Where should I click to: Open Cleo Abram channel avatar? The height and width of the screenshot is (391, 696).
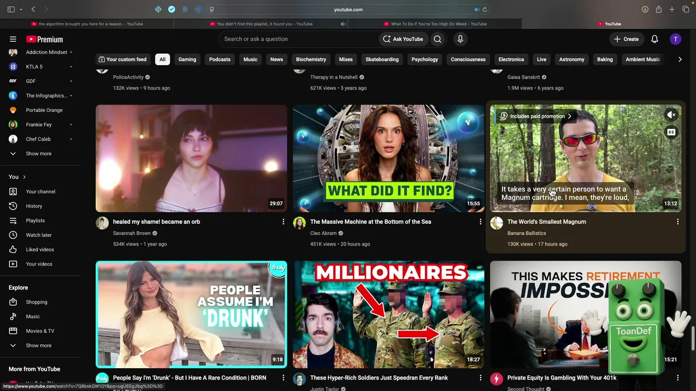pyautogui.click(x=299, y=223)
